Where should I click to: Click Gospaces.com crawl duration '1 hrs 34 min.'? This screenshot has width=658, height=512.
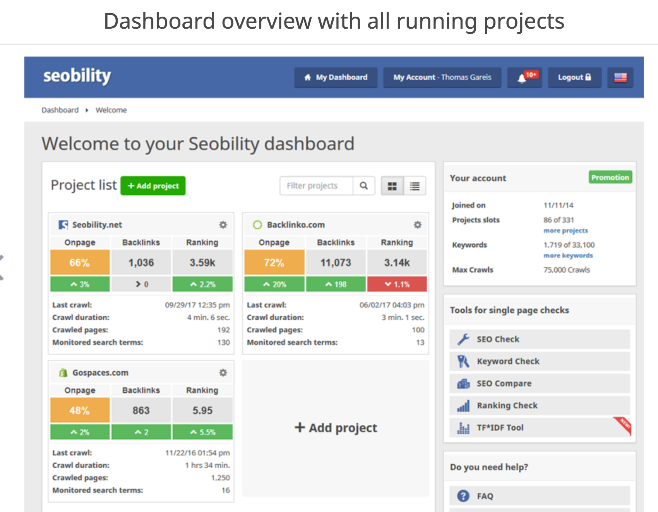[x=207, y=466]
